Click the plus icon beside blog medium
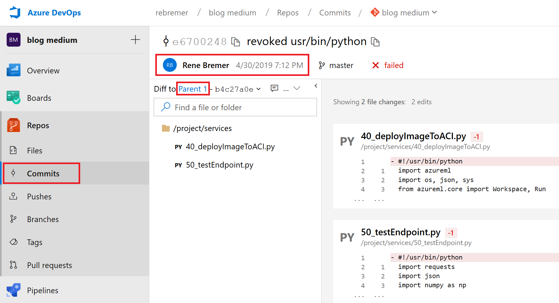Screen dimensions: 559x303 pyautogui.click(x=135, y=40)
